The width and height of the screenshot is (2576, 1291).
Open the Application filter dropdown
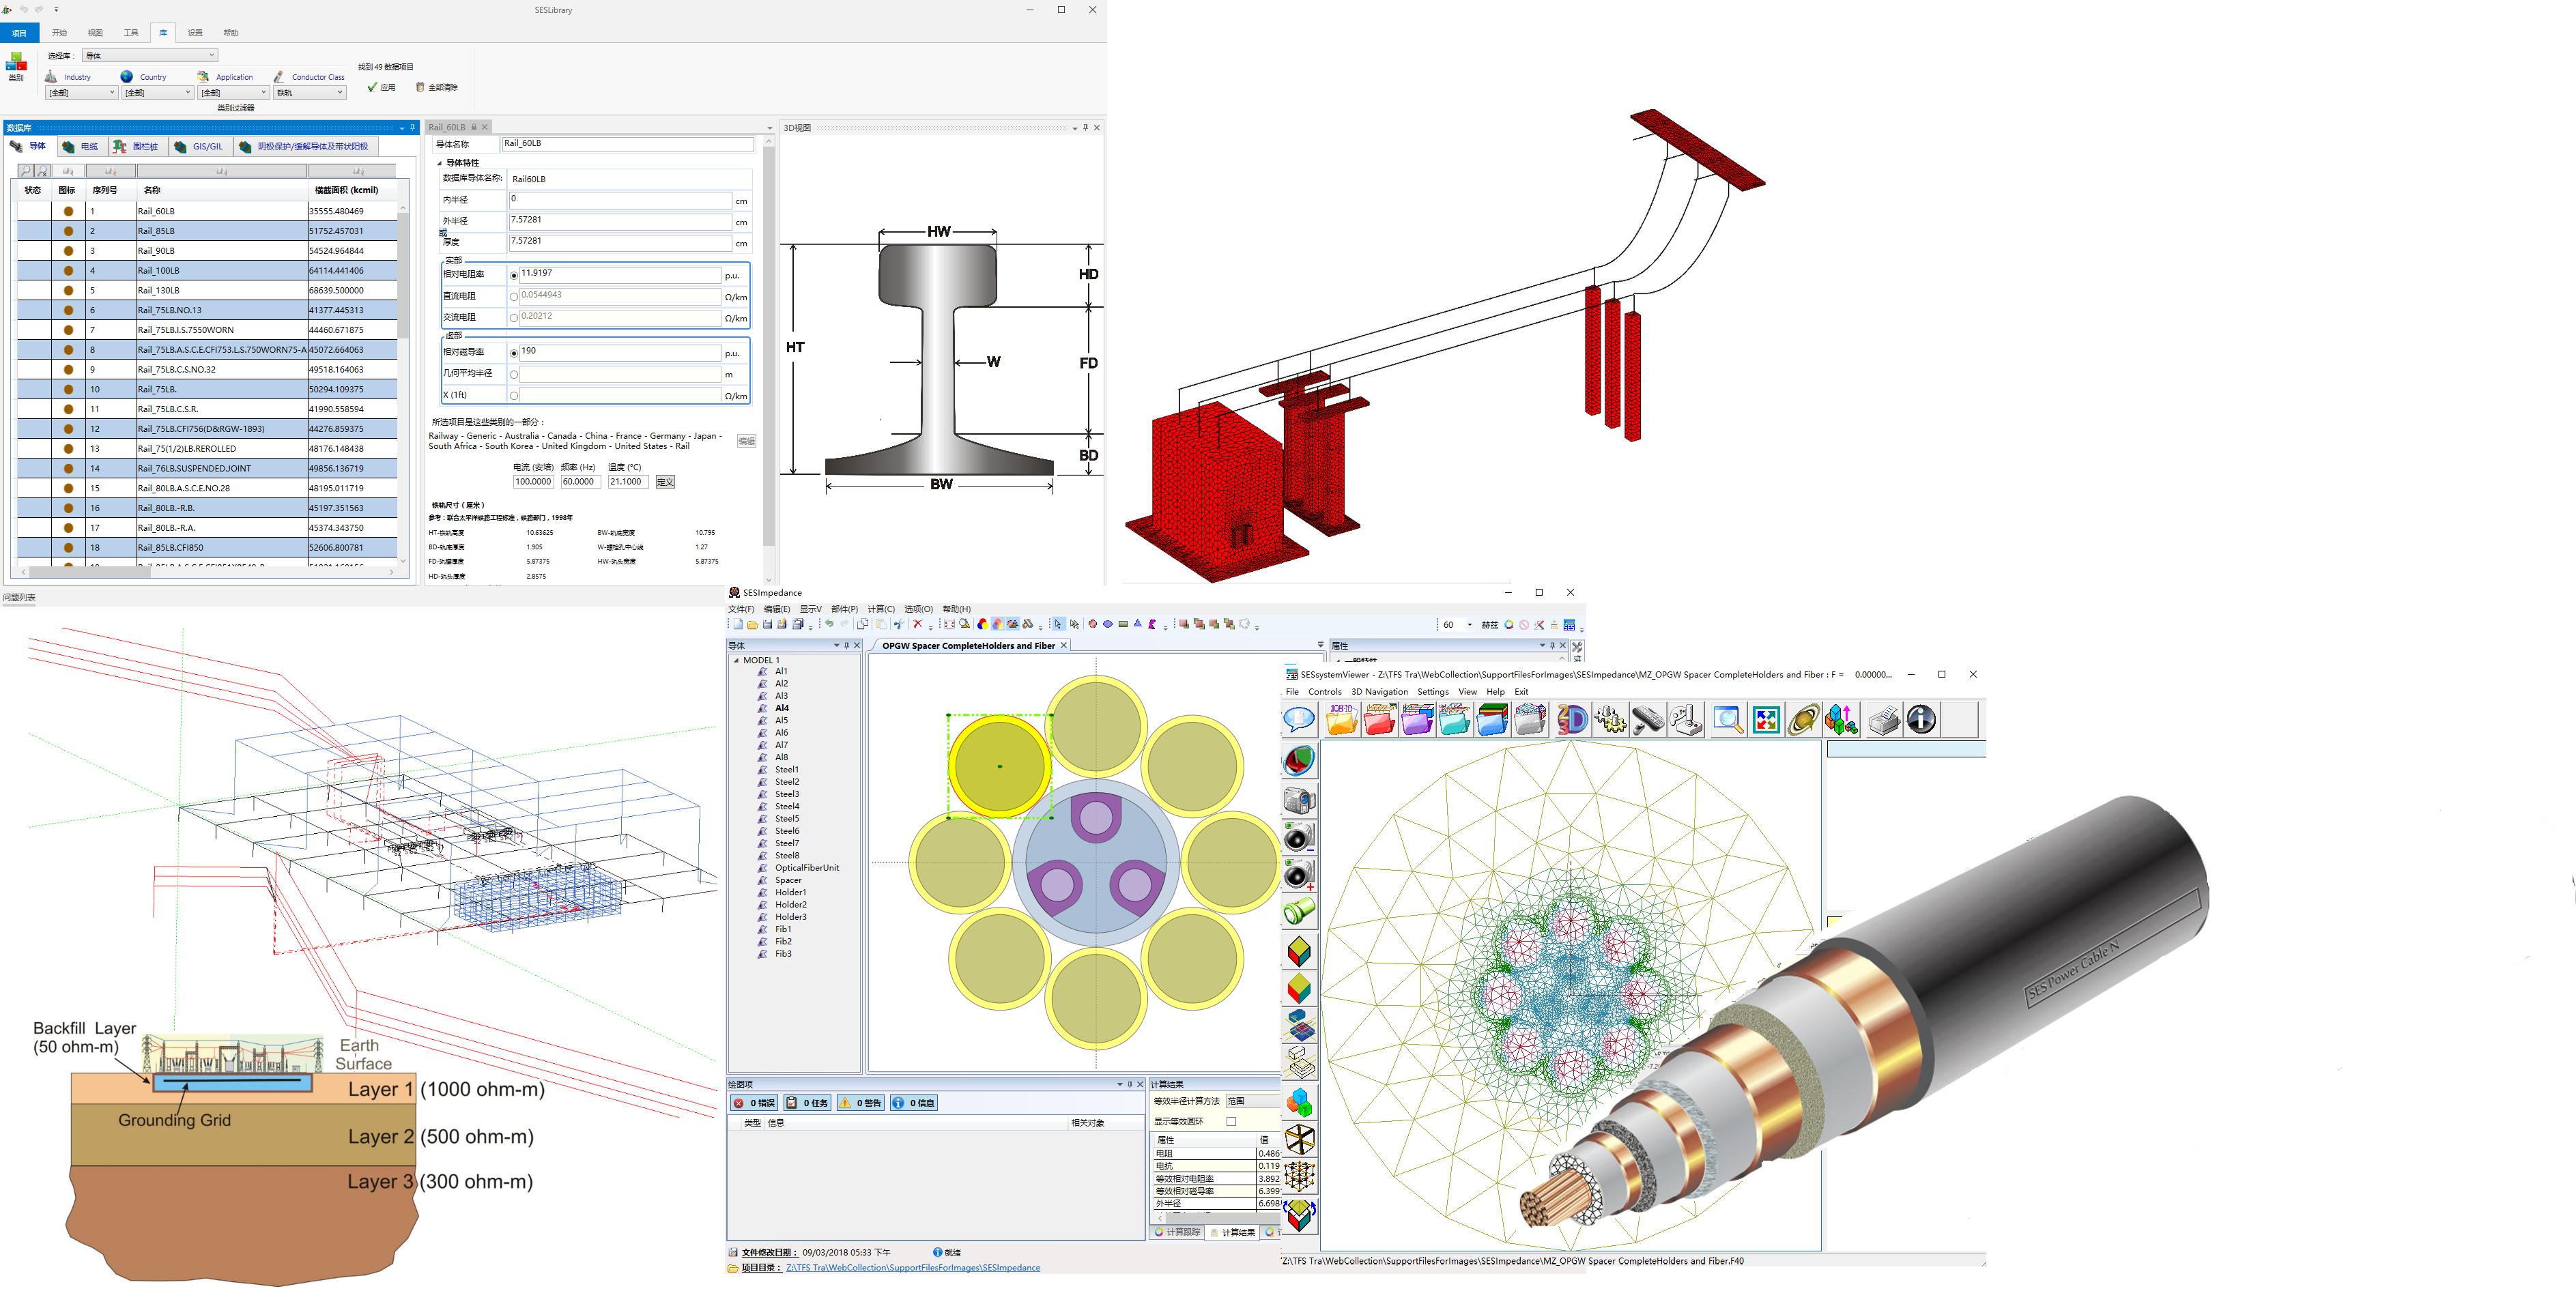233,93
